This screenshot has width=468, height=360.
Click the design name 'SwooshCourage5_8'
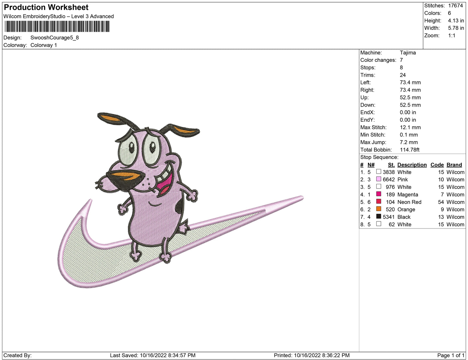(55, 38)
